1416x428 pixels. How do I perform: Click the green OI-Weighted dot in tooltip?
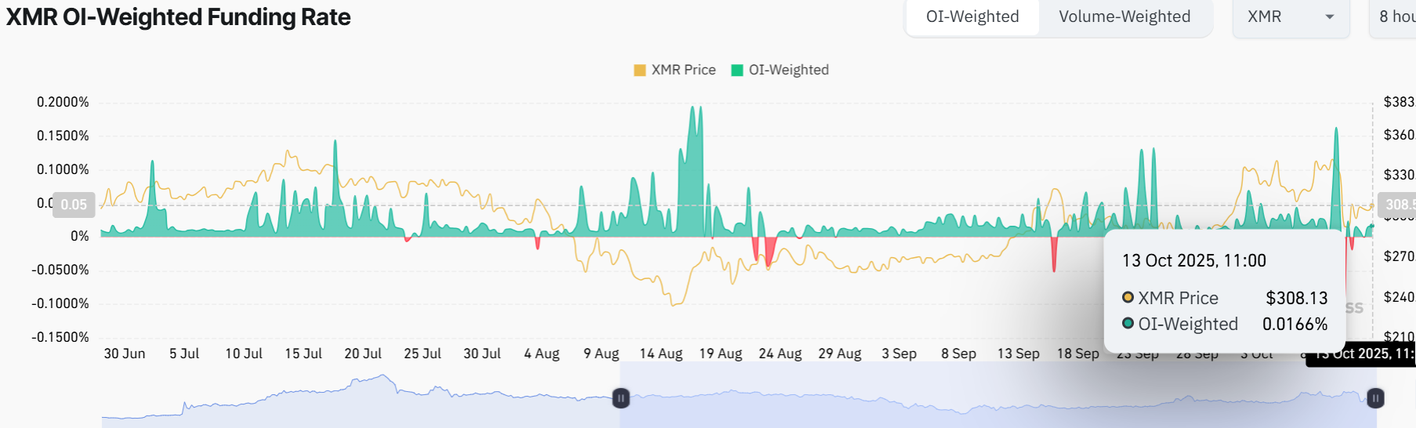[1128, 323]
